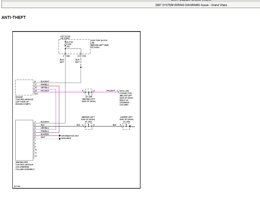Image resolution: width=260 pixels, height=197 pixels.
Task: Select the "IG COIL FUSE 20A" label
Action: (x=70, y=44)
